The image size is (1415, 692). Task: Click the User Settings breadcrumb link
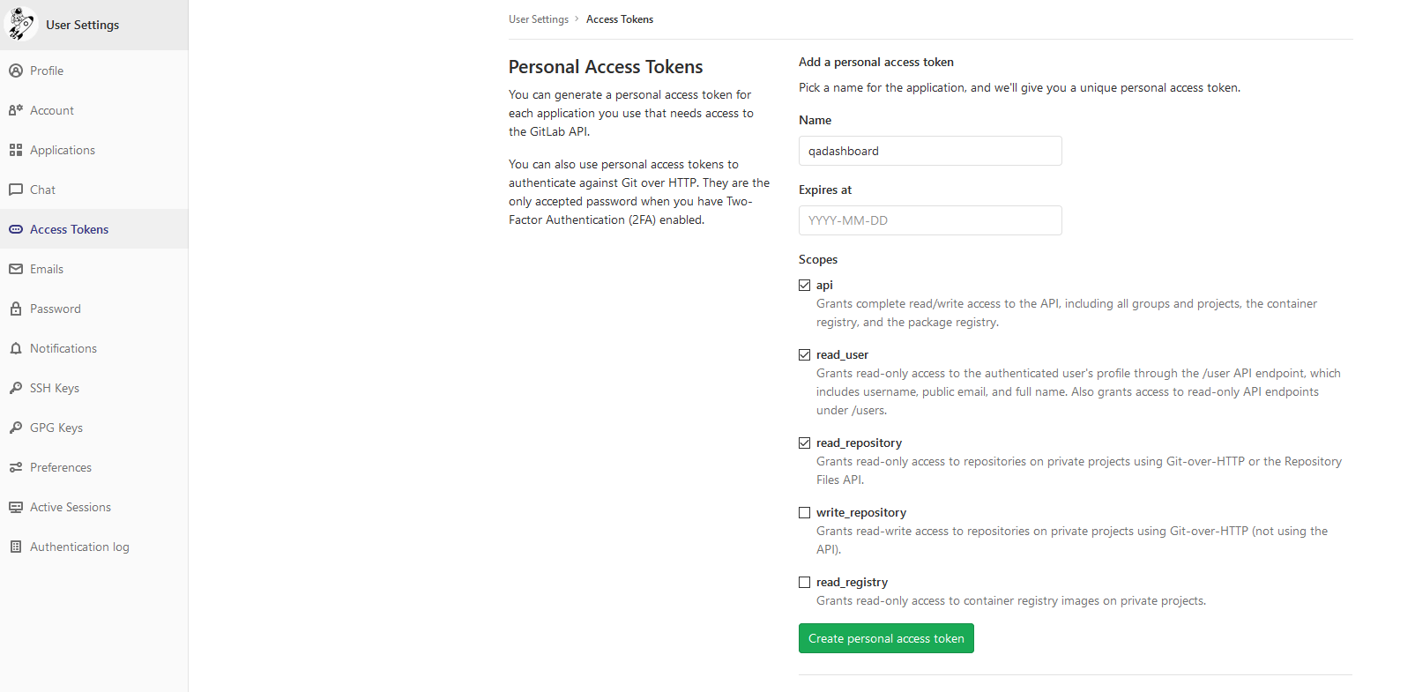(539, 19)
